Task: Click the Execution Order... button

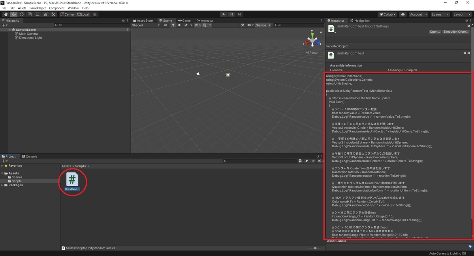Action: pos(456,32)
